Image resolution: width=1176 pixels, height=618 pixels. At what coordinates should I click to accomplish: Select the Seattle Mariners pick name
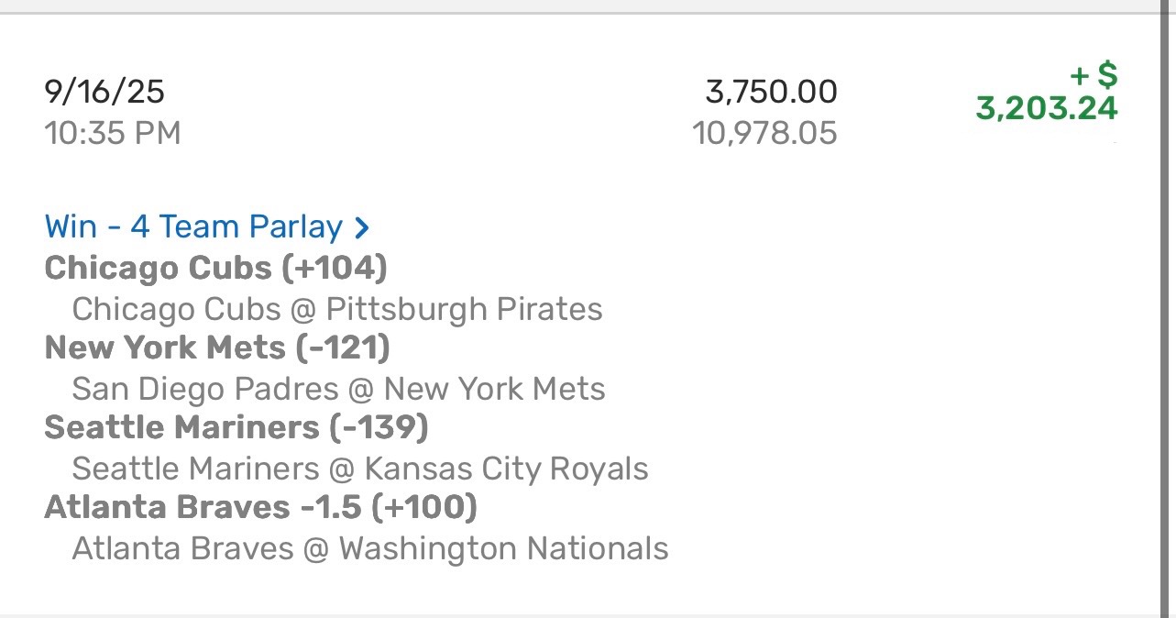[x=181, y=427]
